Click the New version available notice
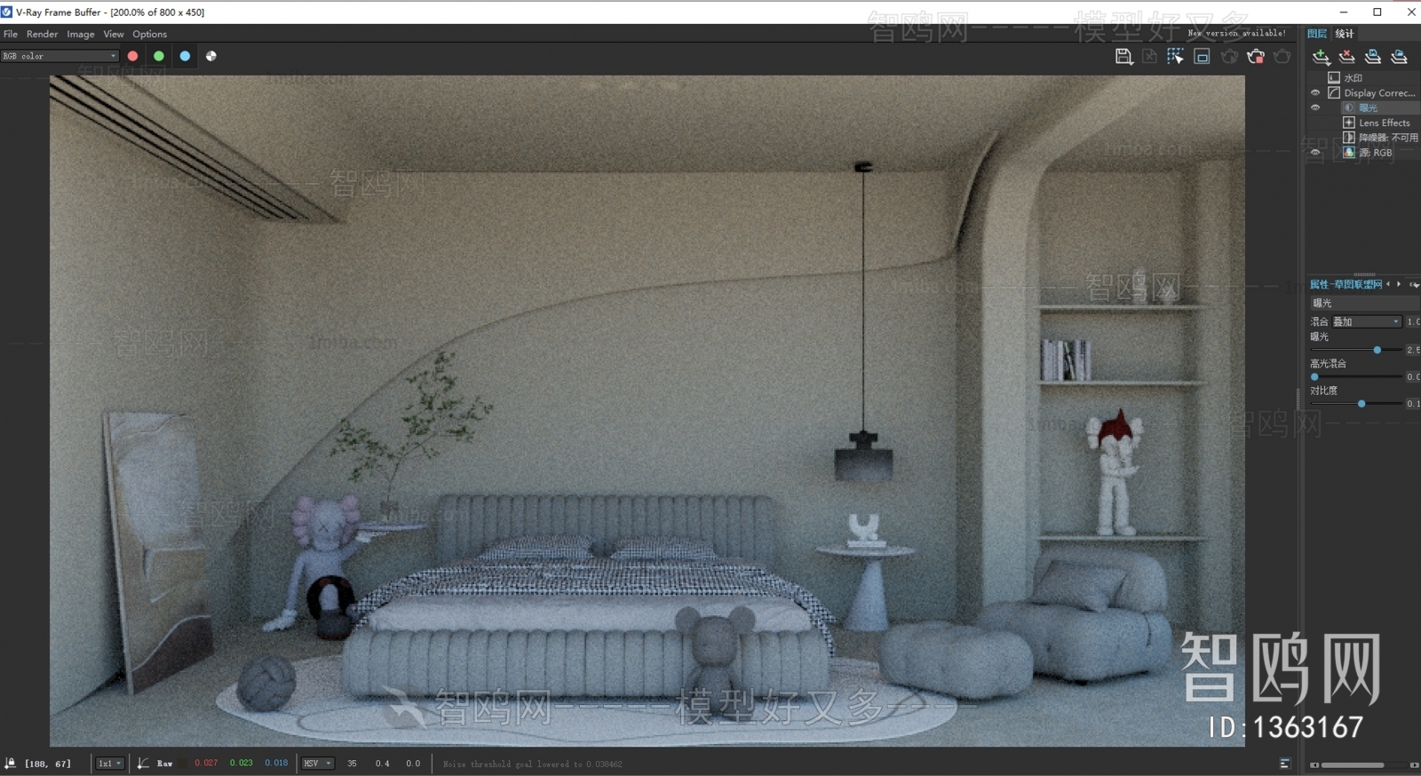Image resolution: width=1421 pixels, height=776 pixels. (x=1236, y=33)
